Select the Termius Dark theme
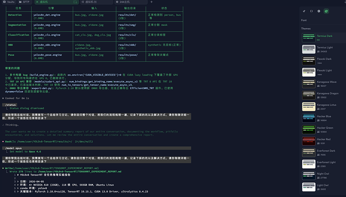The height and width of the screenshot is (197, 346). pos(323,37)
